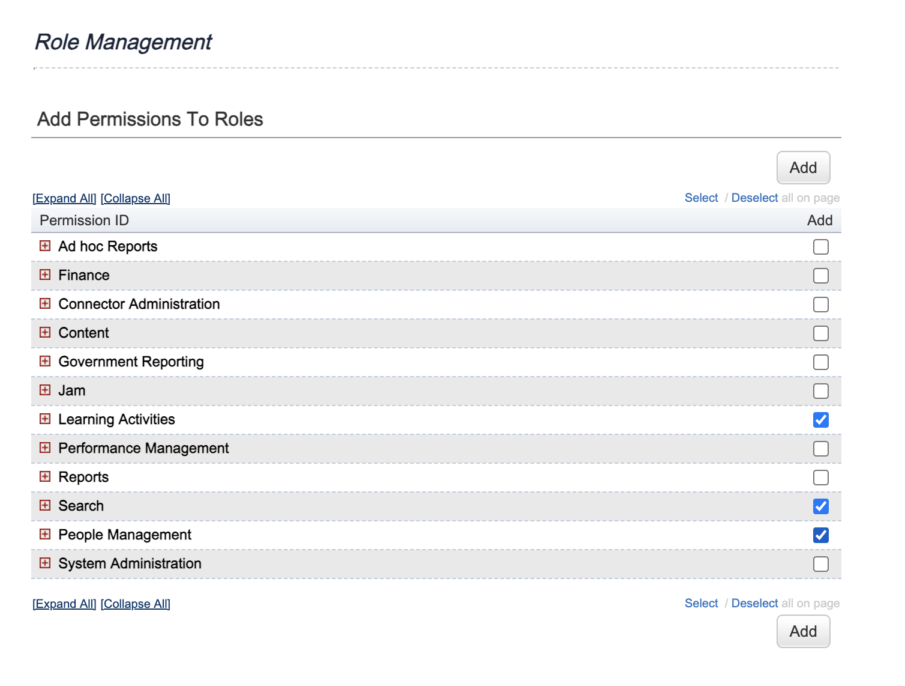Select all permissions on page
The width and height of the screenshot is (905, 686).
pyautogui.click(x=701, y=198)
